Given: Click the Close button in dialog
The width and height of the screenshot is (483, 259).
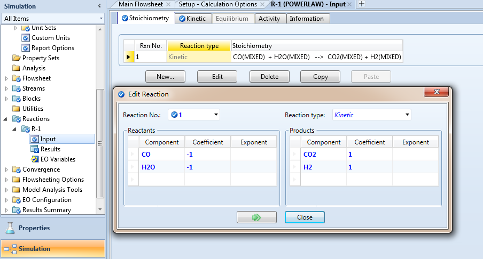Looking at the screenshot, I should tap(305, 217).
